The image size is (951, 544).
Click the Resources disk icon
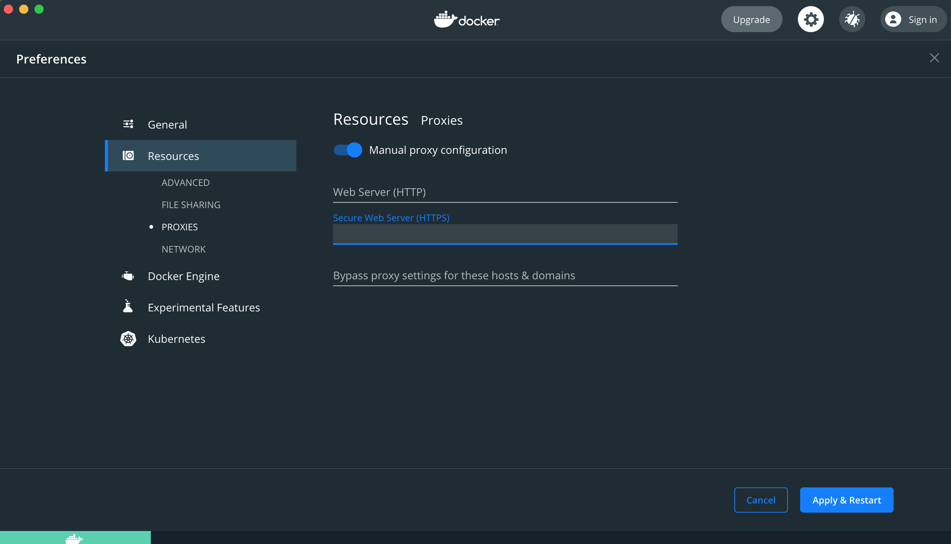128,156
